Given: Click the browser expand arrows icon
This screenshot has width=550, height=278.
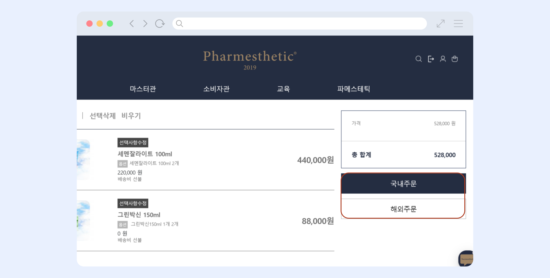Looking at the screenshot, I should click(x=441, y=24).
